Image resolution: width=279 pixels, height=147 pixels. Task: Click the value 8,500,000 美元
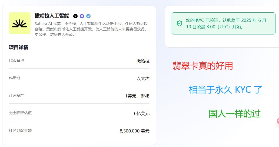[x=135, y=131]
